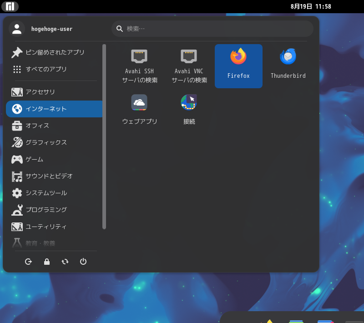Click the category list scrollbar
The image size is (364, 323).
tap(104, 136)
